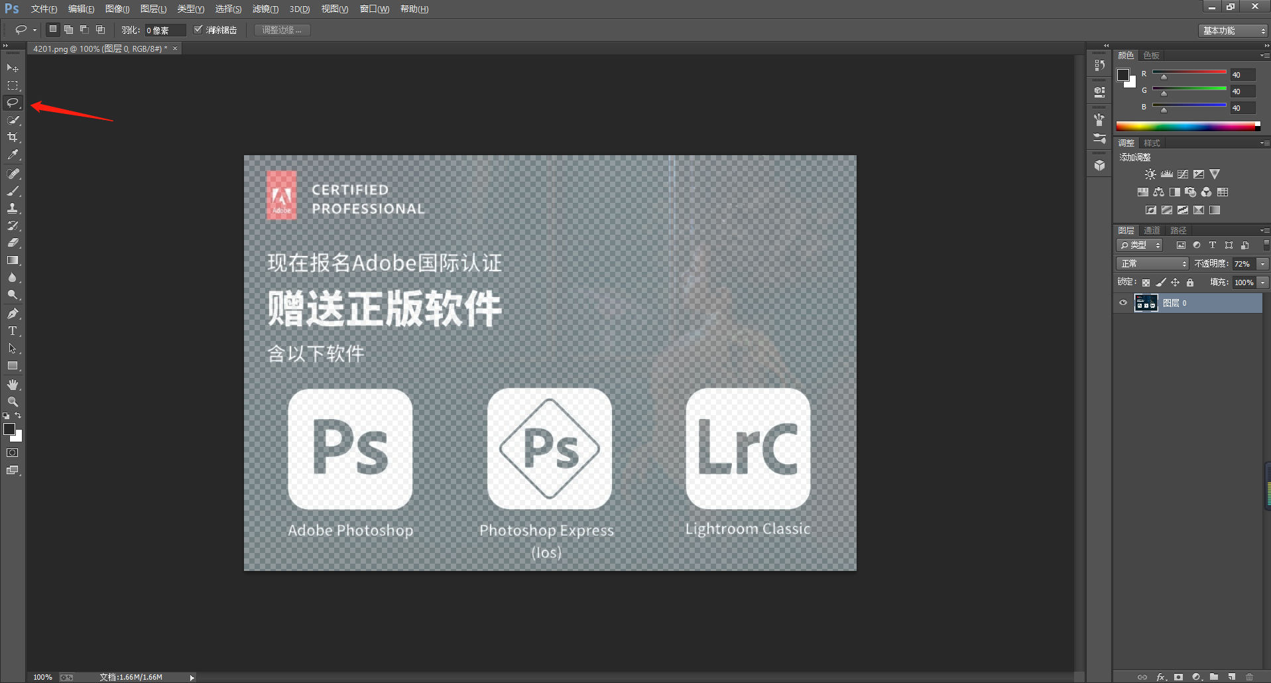Screen dimensions: 1271x683
Task: Choose New Selection mode
Action: (x=52, y=29)
